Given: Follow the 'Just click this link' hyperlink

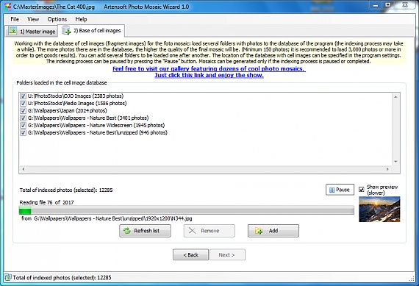Looking at the screenshot, I should pyautogui.click(x=209, y=75).
